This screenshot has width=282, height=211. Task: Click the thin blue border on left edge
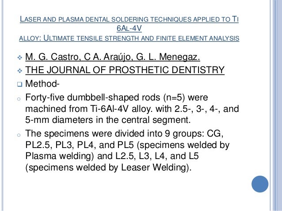[x=2, y=105]
